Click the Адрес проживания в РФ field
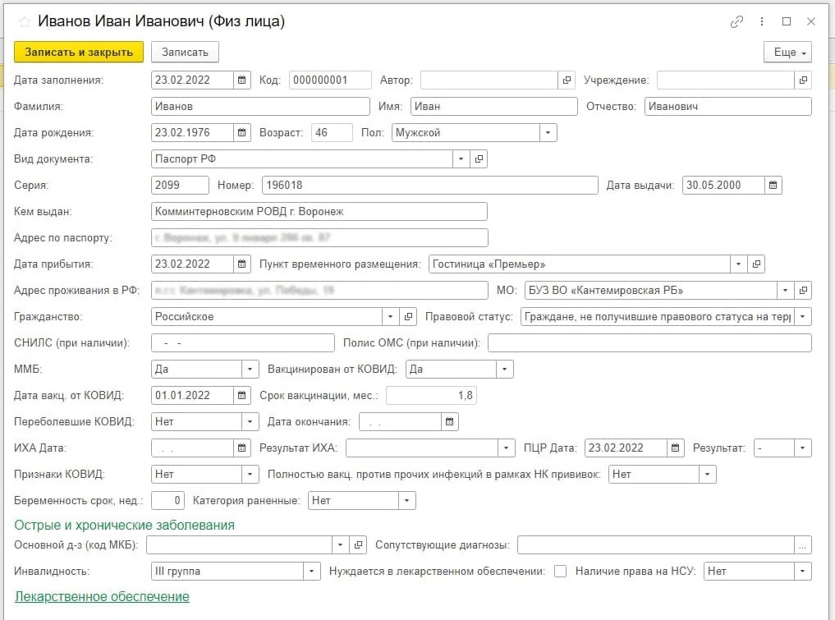Image resolution: width=835 pixels, height=620 pixels. [319, 291]
